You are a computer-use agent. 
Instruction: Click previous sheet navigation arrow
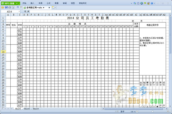[5, 109]
